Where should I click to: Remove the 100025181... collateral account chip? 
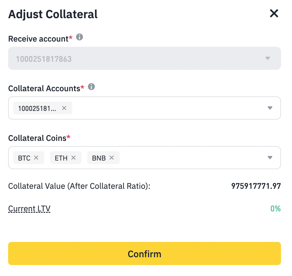(x=64, y=108)
